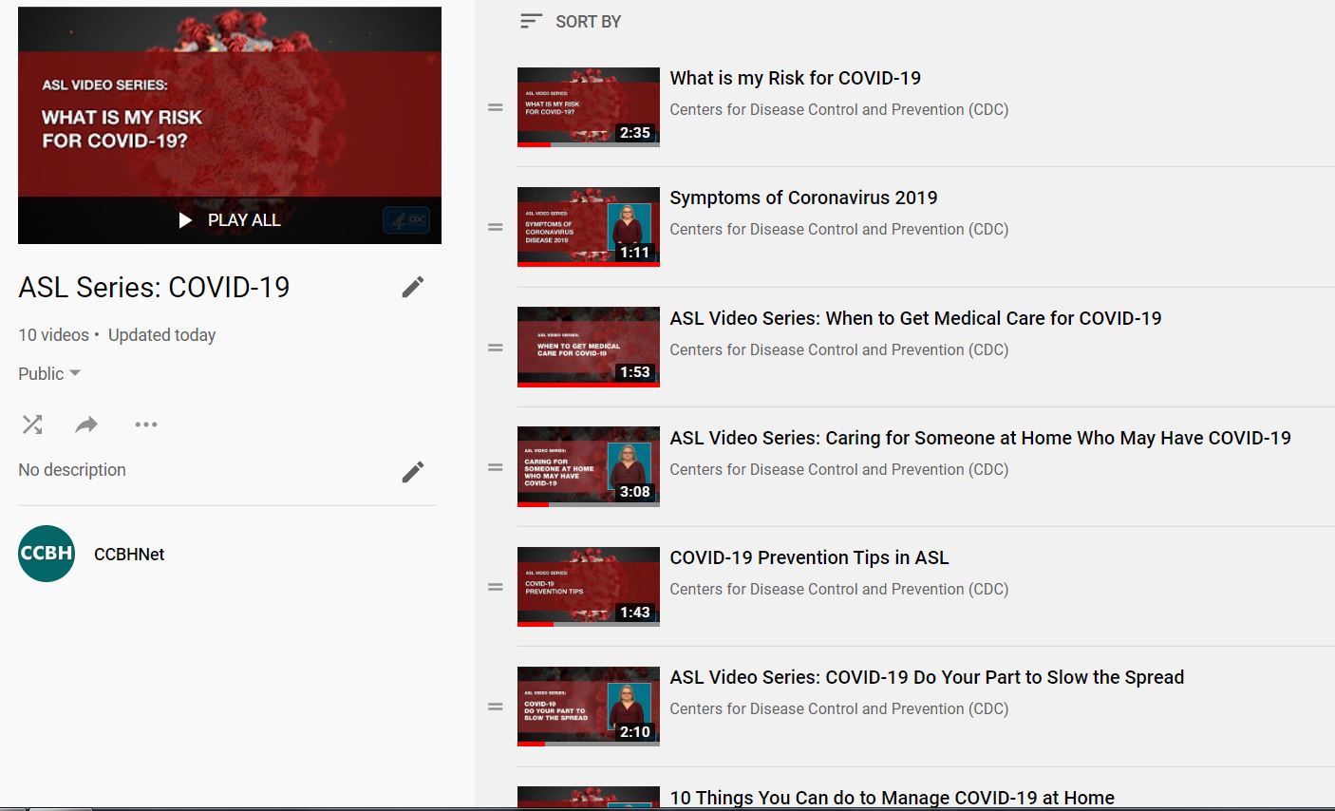Click the 3:08 duration badge

point(635,492)
